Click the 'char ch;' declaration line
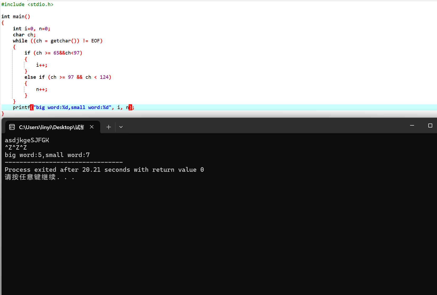 click(x=24, y=35)
